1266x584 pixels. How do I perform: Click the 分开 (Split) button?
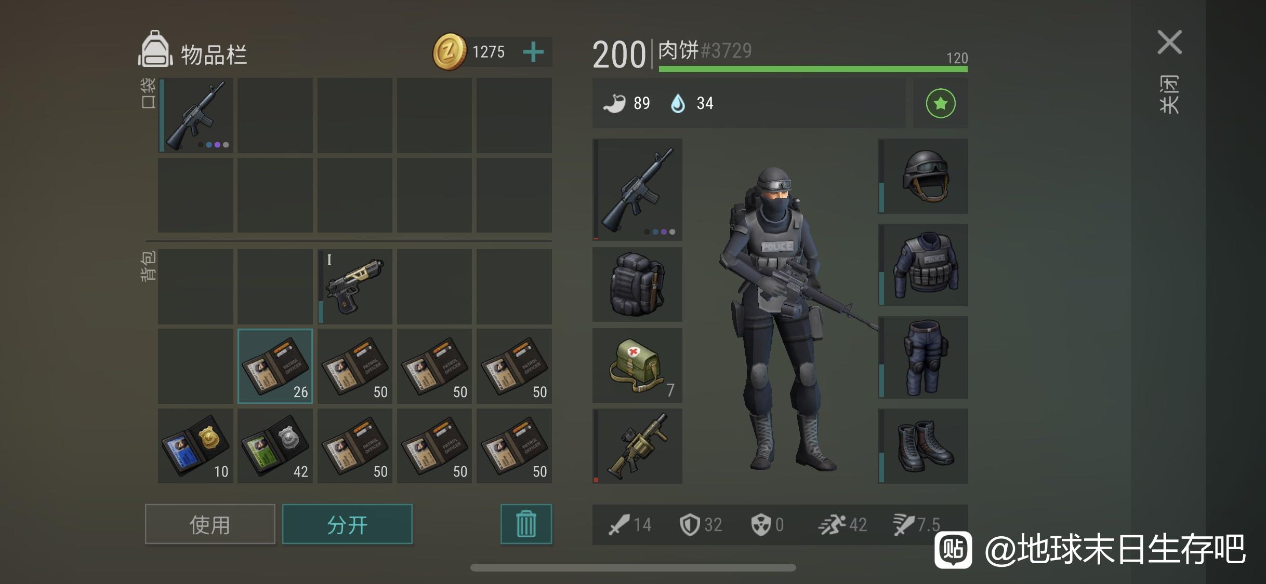(347, 524)
